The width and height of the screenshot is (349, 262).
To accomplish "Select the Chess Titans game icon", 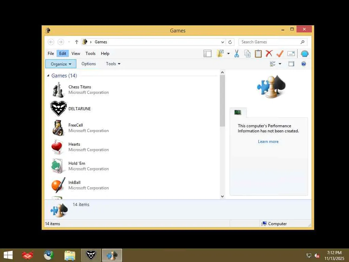I will [x=58, y=90].
